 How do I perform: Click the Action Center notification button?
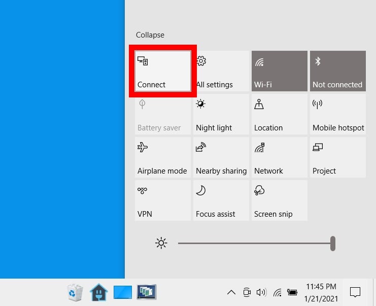pyautogui.click(x=355, y=292)
